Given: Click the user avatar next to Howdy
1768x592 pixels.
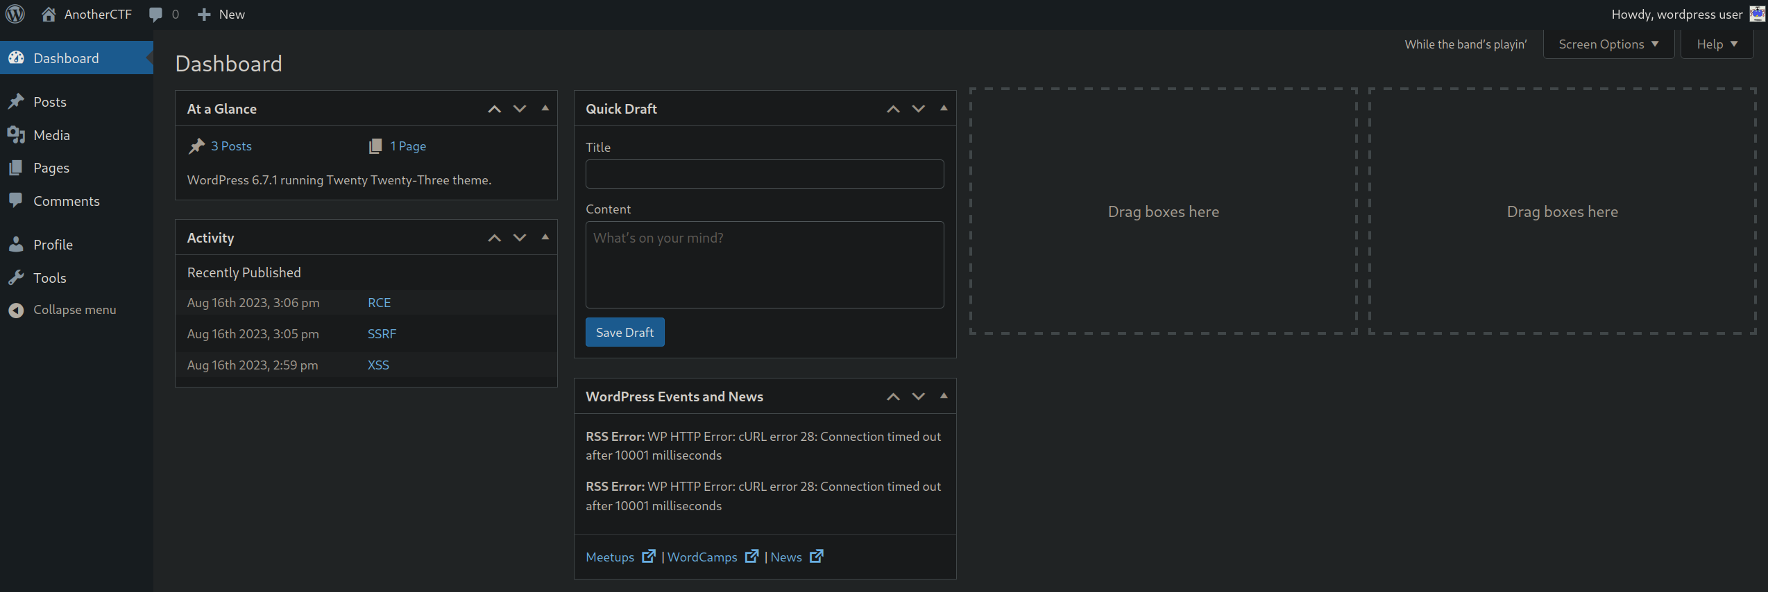Looking at the screenshot, I should 1757,14.
